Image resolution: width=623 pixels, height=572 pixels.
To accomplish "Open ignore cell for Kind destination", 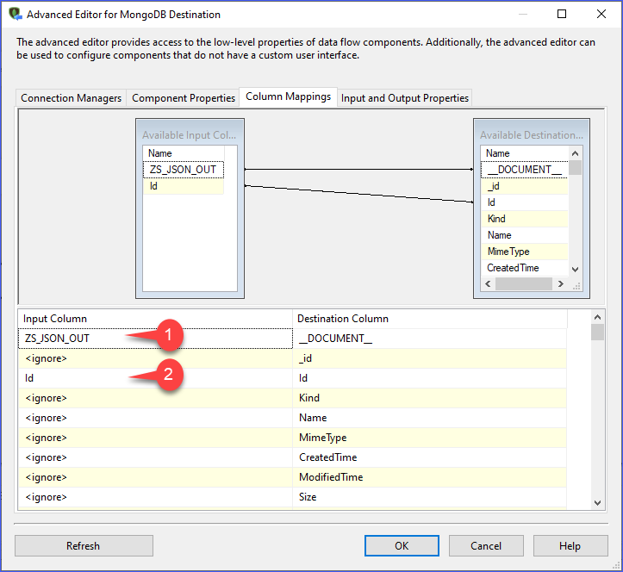I will (x=155, y=398).
